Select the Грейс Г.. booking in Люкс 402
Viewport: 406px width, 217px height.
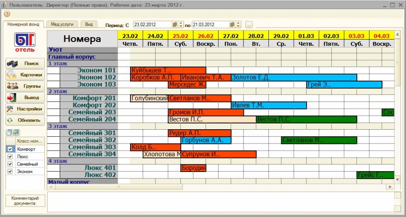375,175
